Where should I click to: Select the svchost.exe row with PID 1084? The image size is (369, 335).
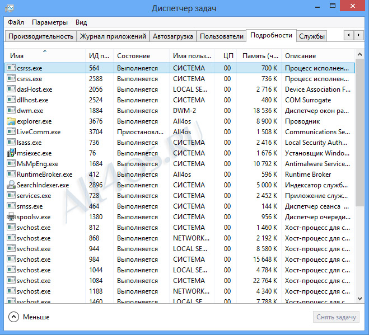click(180, 280)
